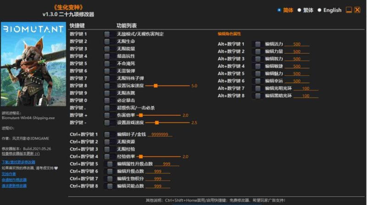Viewport: 367px width, 205px height.
Task: Enable 编辑升级点数 toggle
Action: (x=110, y=172)
